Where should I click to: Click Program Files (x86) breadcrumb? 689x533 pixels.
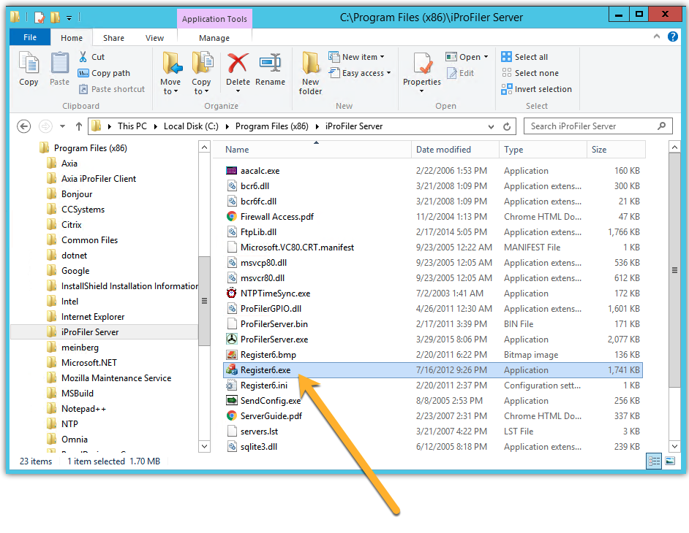(x=272, y=126)
